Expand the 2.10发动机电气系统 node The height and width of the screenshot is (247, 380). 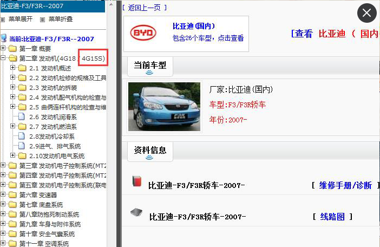point(13,155)
